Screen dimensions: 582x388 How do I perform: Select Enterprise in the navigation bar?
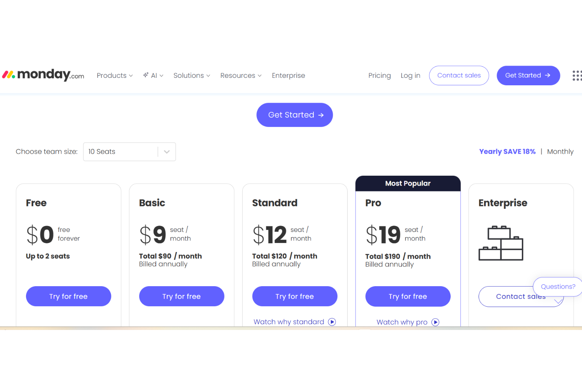pos(288,75)
